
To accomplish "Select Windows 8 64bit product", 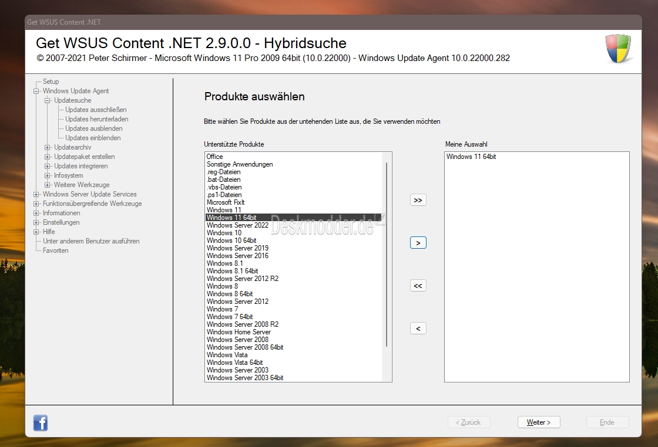I will click(x=294, y=294).
